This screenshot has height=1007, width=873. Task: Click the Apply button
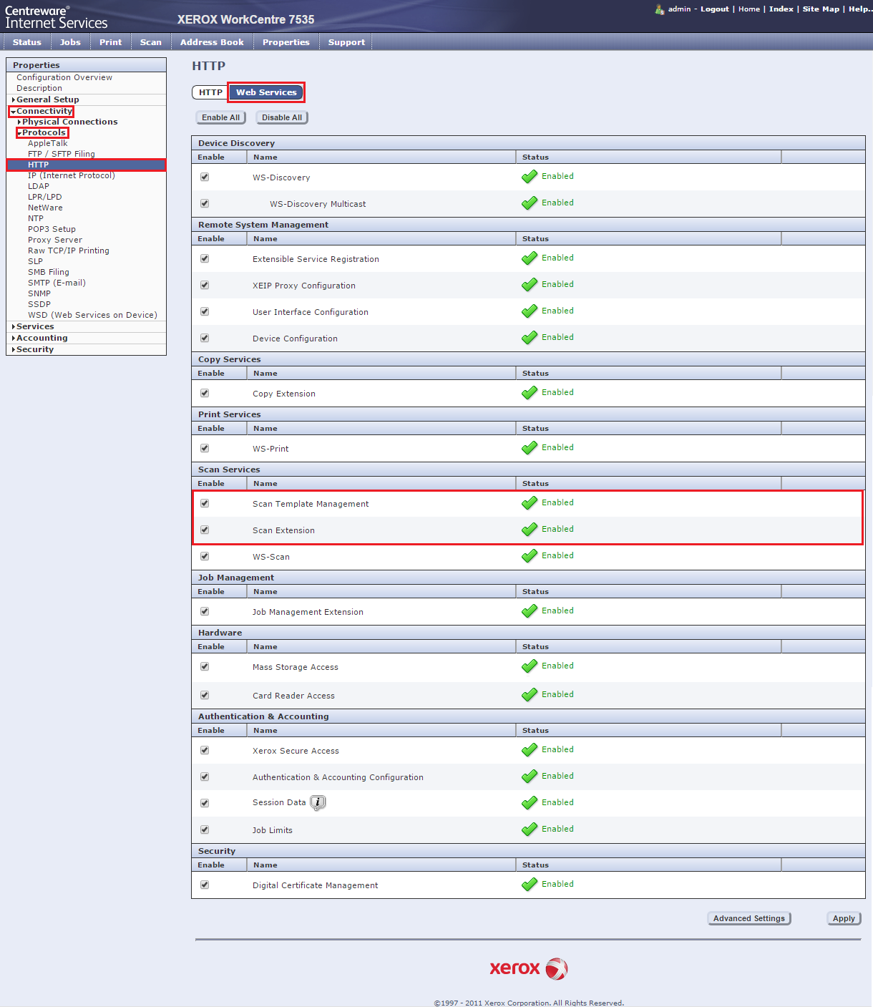[844, 918]
